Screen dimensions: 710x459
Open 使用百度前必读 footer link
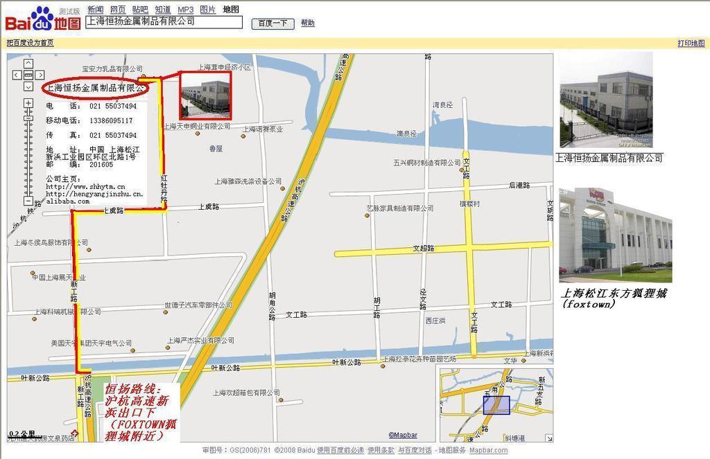[340, 450]
